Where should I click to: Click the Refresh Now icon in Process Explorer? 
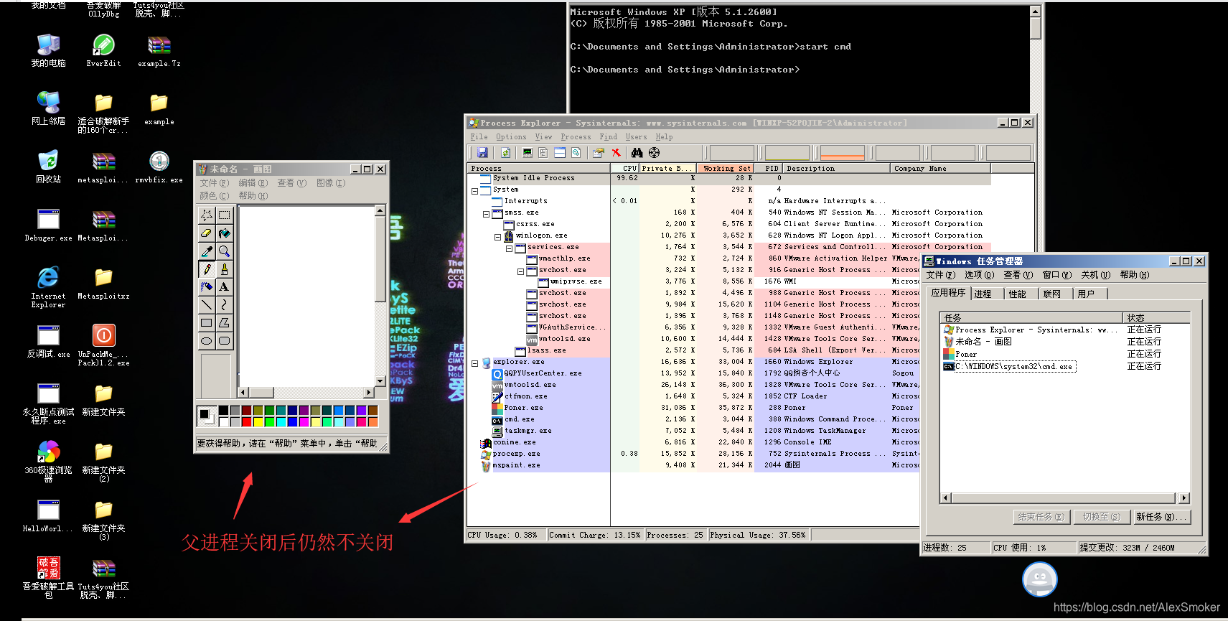[x=505, y=152]
